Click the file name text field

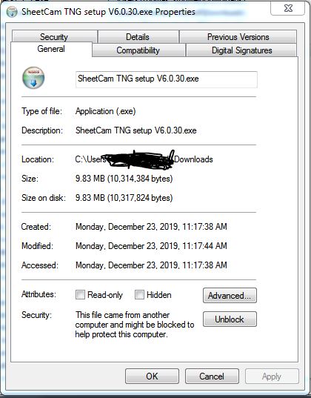tap(167, 79)
